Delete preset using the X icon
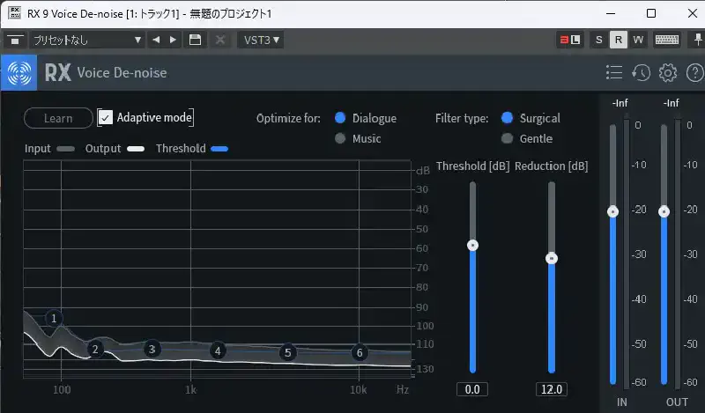The height and width of the screenshot is (413, 705). tap(219, 40)
